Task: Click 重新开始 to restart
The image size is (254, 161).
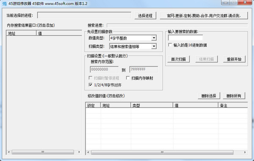Action: 234,59
